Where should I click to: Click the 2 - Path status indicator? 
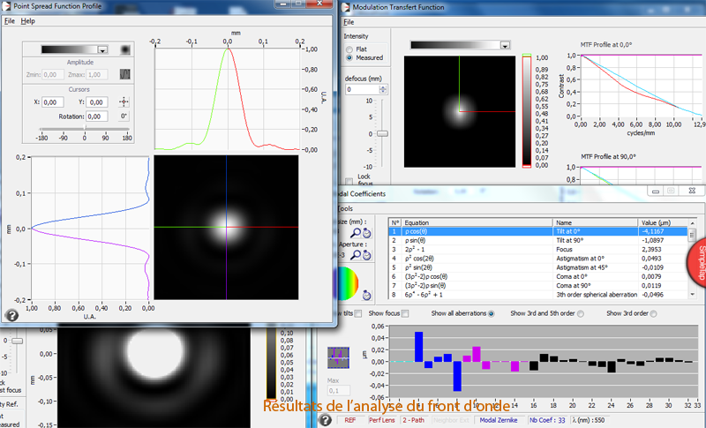pos(413,420)
